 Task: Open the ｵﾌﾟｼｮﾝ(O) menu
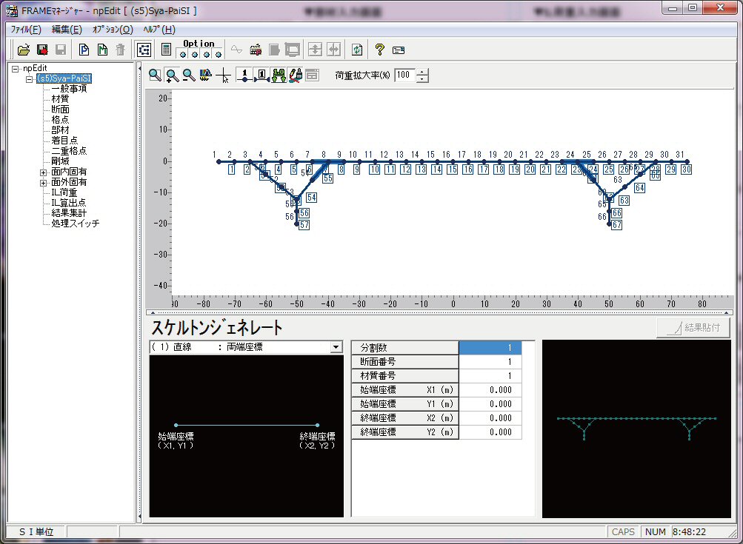(112, 30)
